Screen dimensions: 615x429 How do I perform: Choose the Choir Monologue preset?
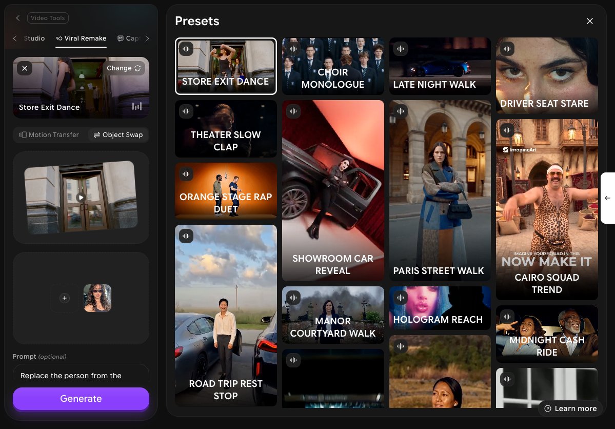[333, 66]
